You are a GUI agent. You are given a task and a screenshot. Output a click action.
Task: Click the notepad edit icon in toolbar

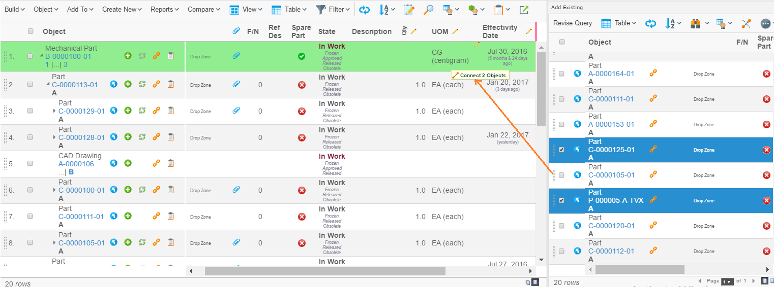pos(408,10)
